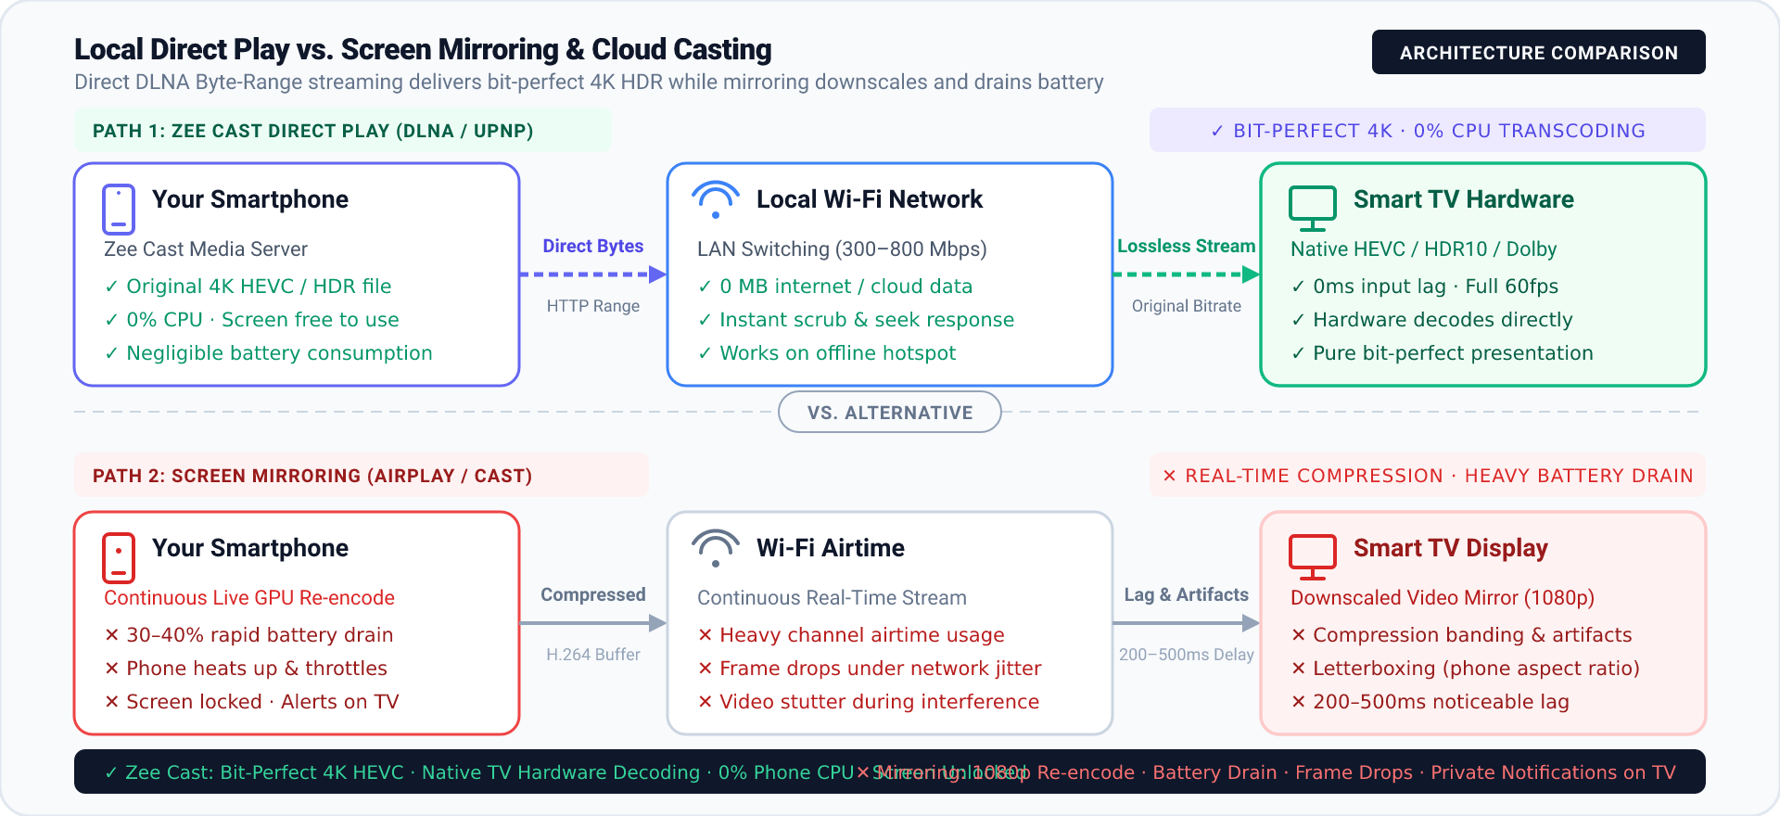Click the HTTP Range caption

593,306
